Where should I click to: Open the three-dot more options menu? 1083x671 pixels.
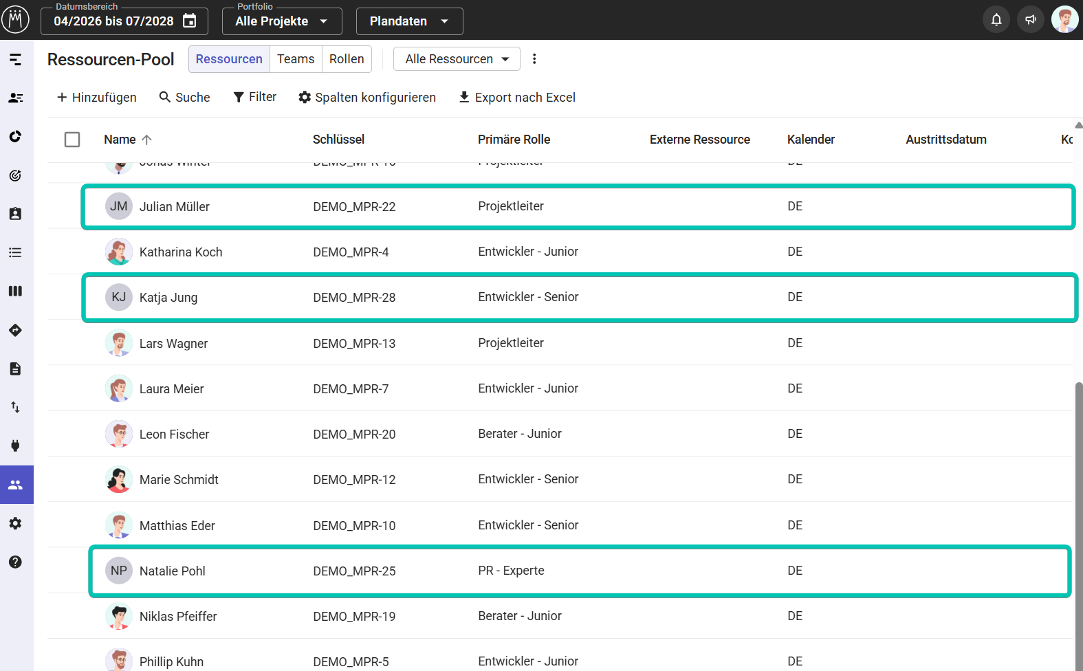click(x=534, y=59)
